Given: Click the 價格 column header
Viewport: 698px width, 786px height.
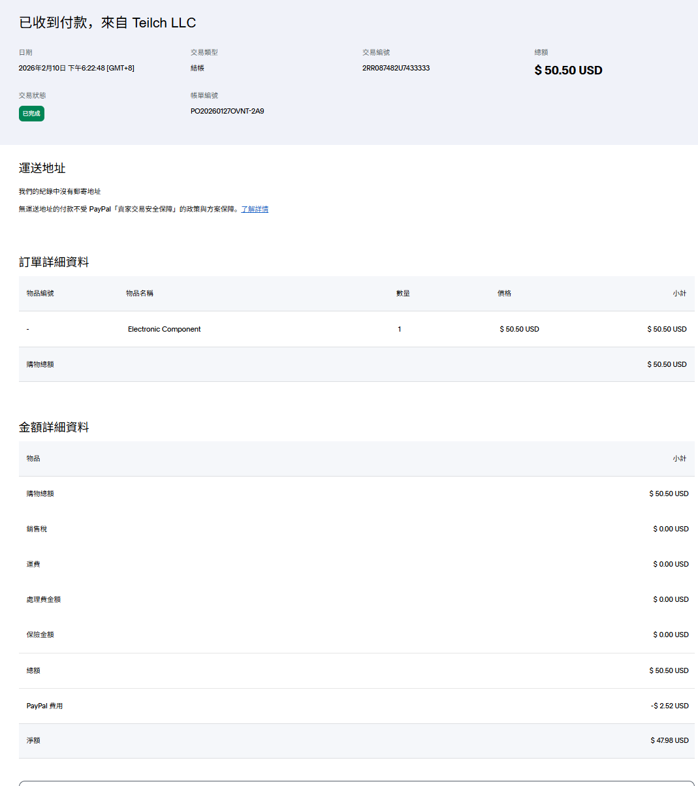Looking at the screenshot, I should (504, 293).
